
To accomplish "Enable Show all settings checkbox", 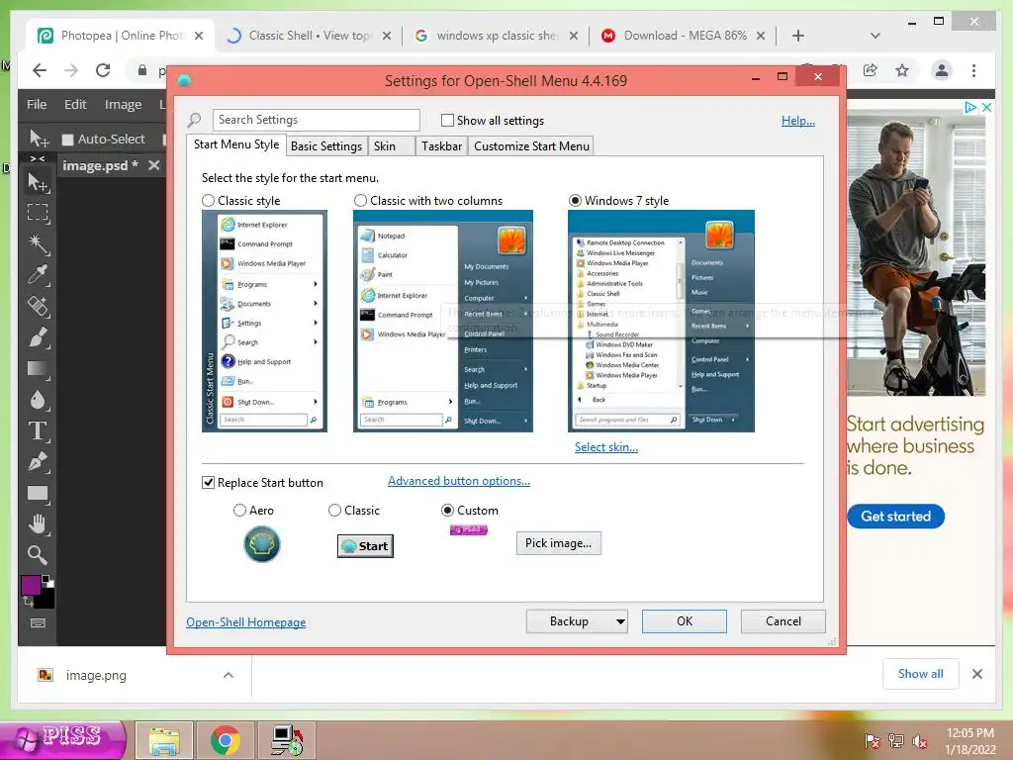I will click(x=447, y=120).
